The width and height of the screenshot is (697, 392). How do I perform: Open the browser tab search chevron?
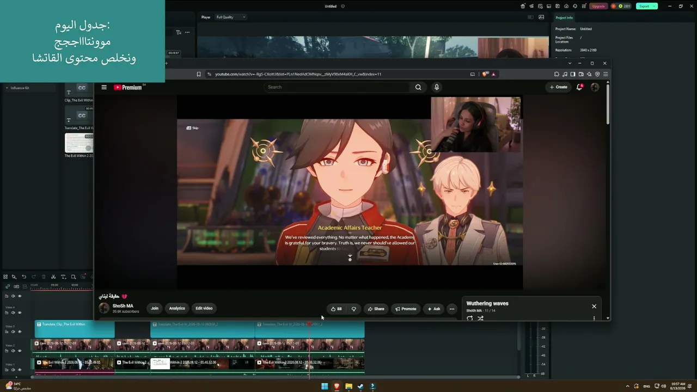570,63
